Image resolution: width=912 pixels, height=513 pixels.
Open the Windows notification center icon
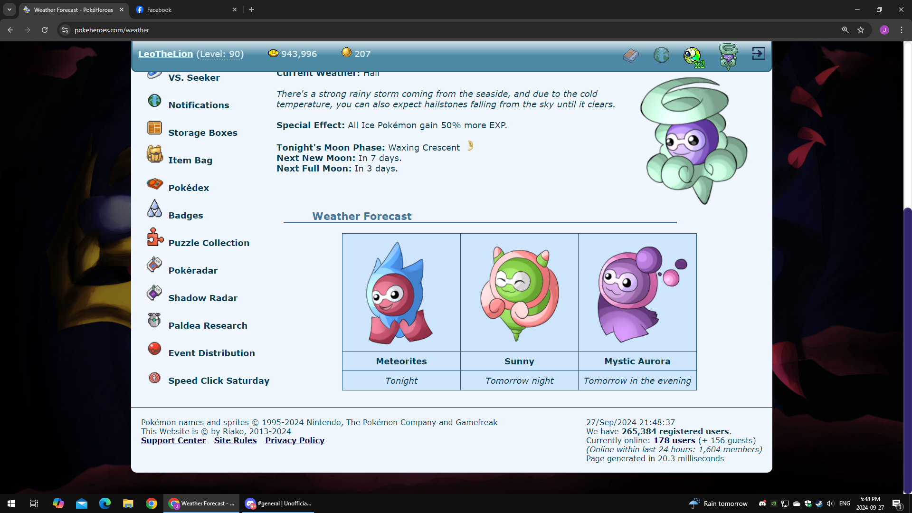click(x=897, y=503)
